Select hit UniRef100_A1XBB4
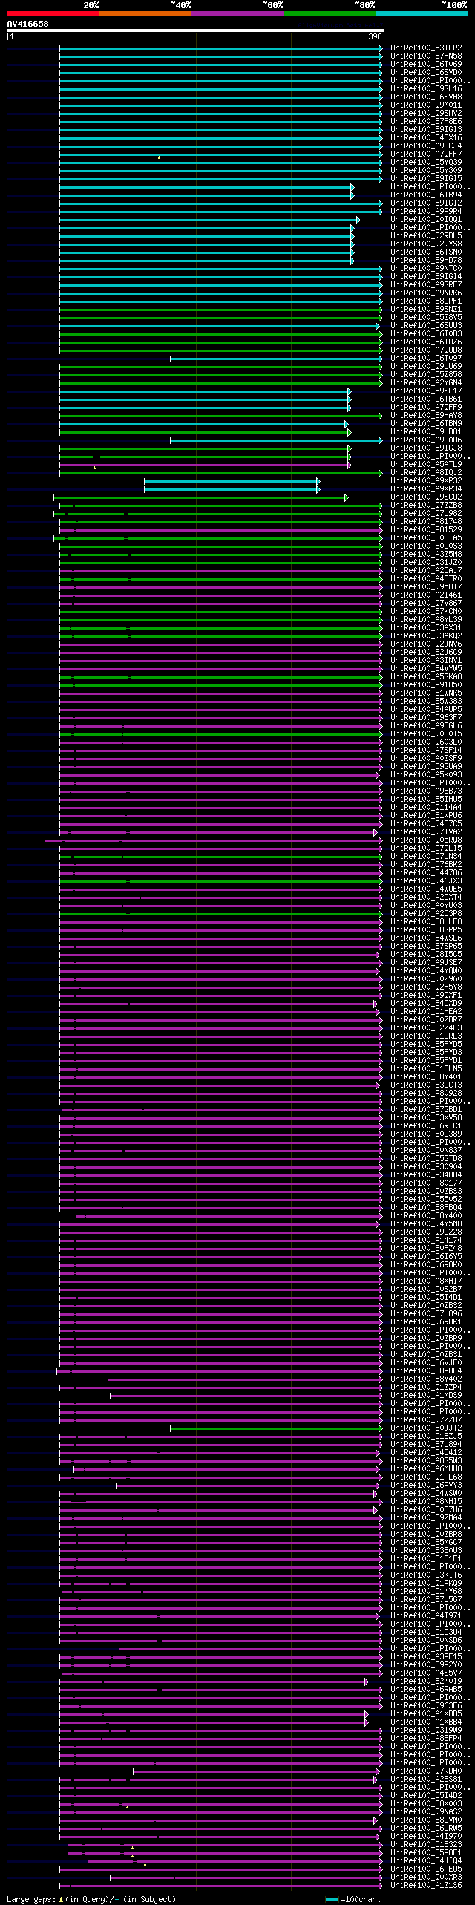Screen dimensions: 475x1905 pyautogui.click(x=426, y=1722)
